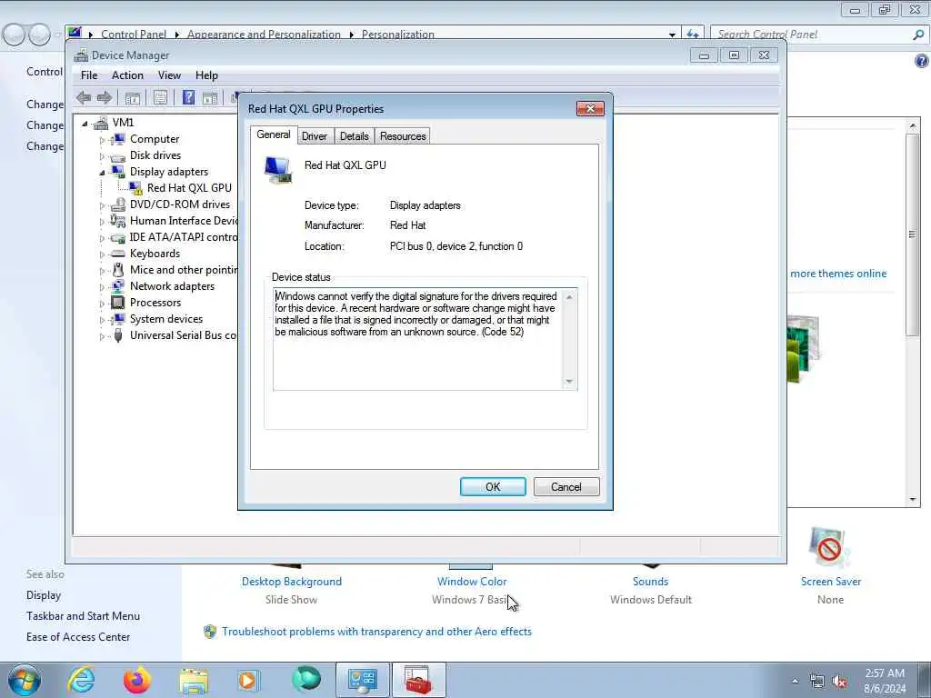Click the Display link under See also

tap(44, 595)
